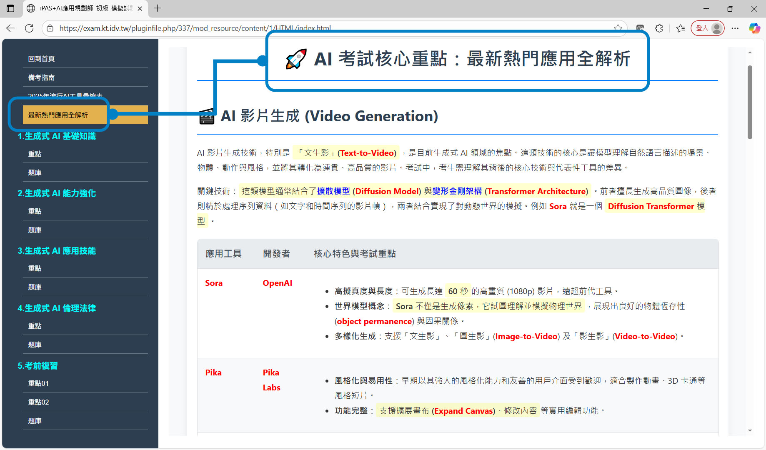Open 重點01 under 考前復習 section
Image resolution: width=766 pixels, height=450 pixels.
[38, 383]
